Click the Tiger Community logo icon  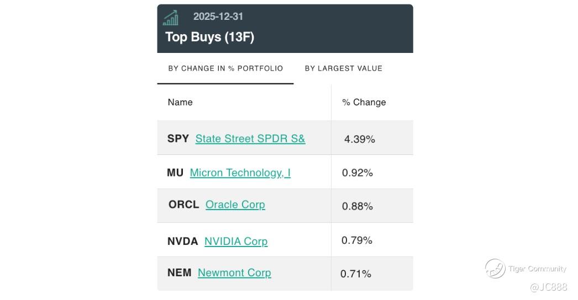495,269
